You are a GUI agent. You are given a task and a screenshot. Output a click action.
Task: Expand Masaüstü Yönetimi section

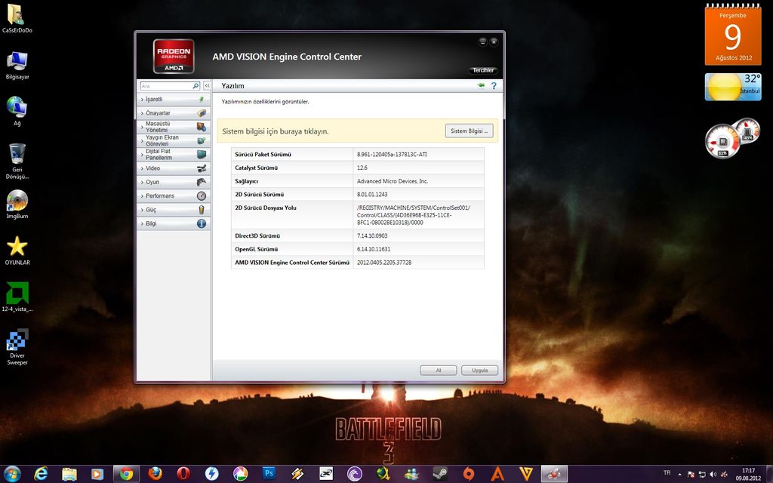click(x=174, y=127)
